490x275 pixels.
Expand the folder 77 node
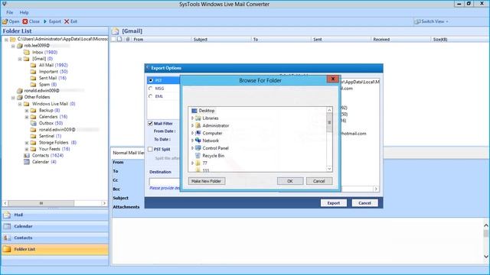click(192, 163)
